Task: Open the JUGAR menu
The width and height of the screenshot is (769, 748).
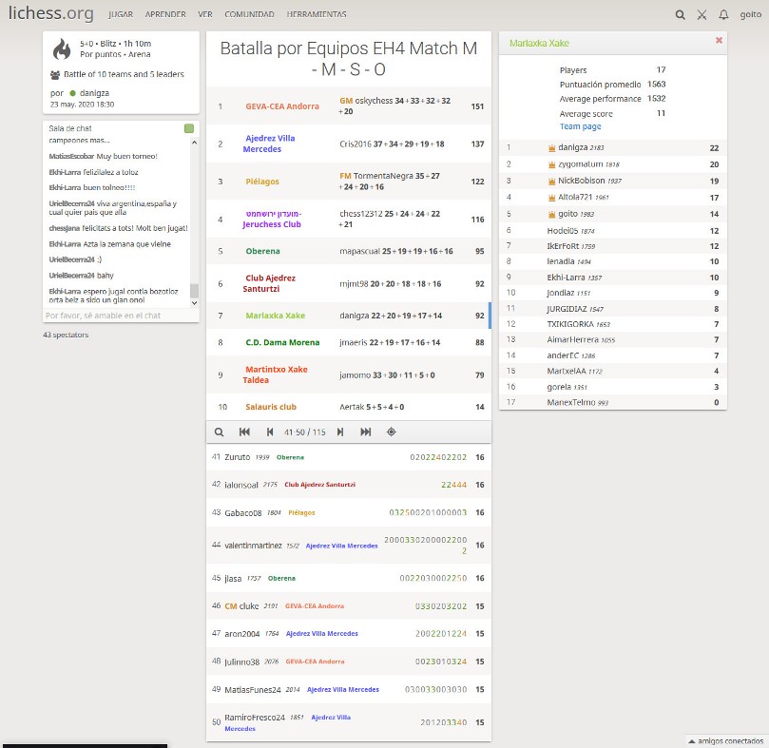Action: click(121, 15)
